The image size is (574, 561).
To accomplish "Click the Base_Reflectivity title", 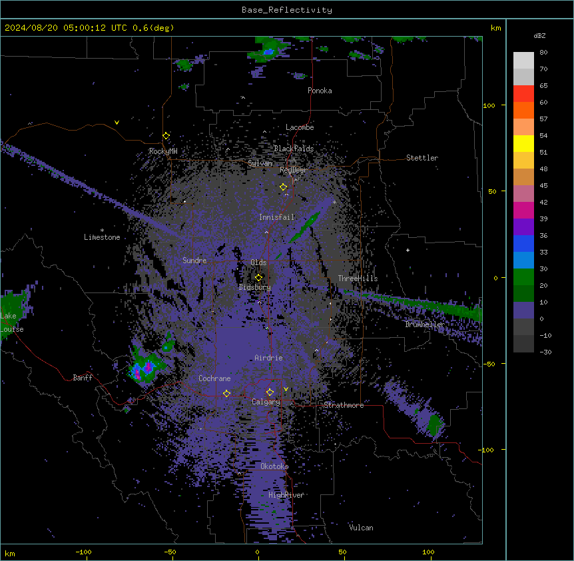I will coord(287,10).
